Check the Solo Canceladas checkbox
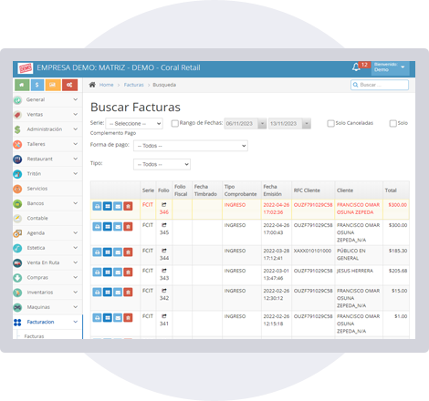Viewport: 429px width, 401px height. coord(330,123)
